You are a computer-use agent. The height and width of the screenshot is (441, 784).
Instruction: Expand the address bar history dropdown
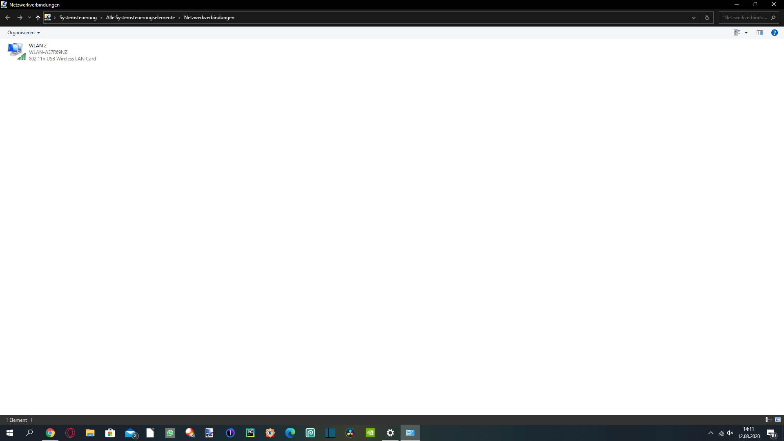(x=693, y=18)
